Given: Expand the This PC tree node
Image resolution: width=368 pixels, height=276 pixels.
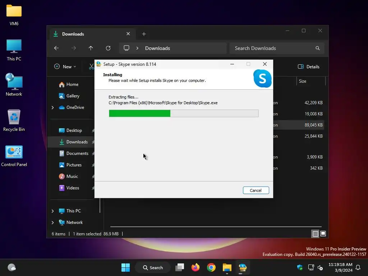Looking at the screenshot, I should [52, 211].
